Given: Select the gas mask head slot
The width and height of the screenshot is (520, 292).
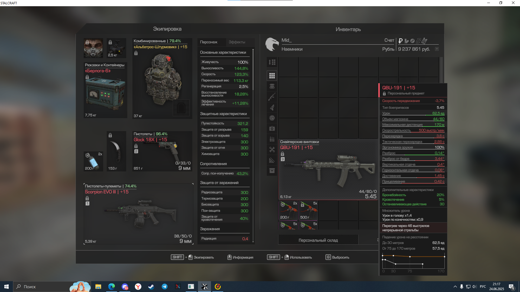Looking at the screenshot, I should point(93,48).
